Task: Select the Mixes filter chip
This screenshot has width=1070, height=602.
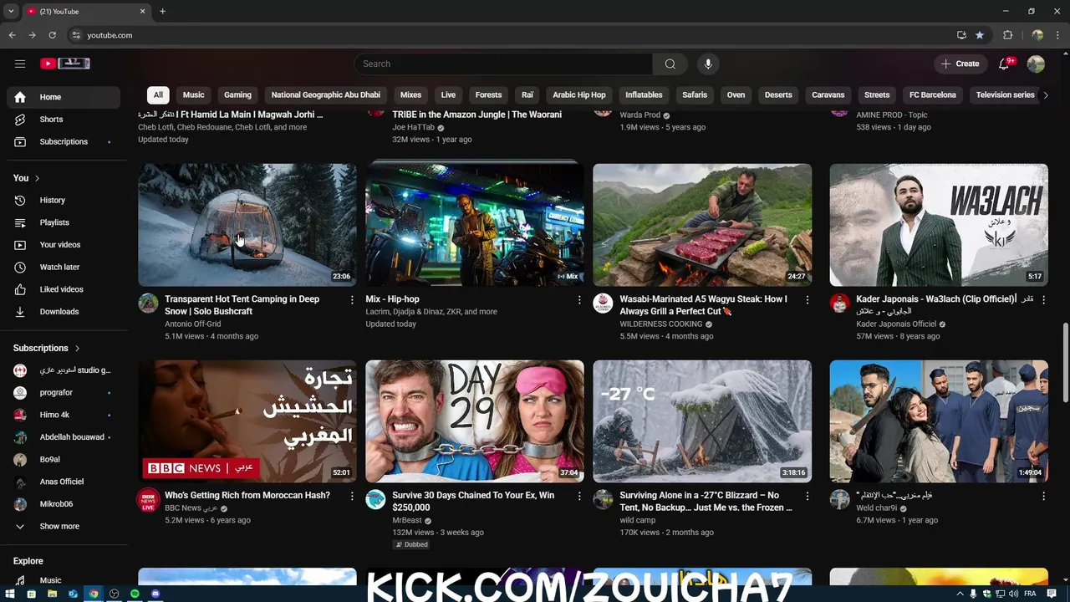Action: point(410,95)
